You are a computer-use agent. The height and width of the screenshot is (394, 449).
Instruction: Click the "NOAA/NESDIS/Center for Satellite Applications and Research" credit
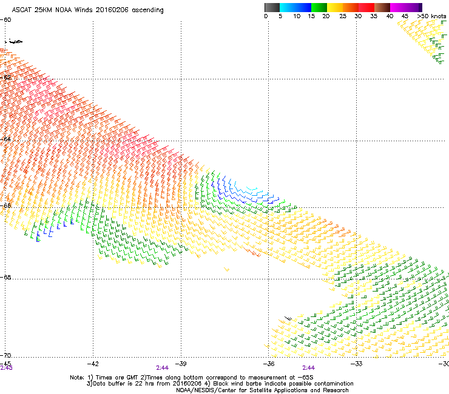(x=262, y=390)
